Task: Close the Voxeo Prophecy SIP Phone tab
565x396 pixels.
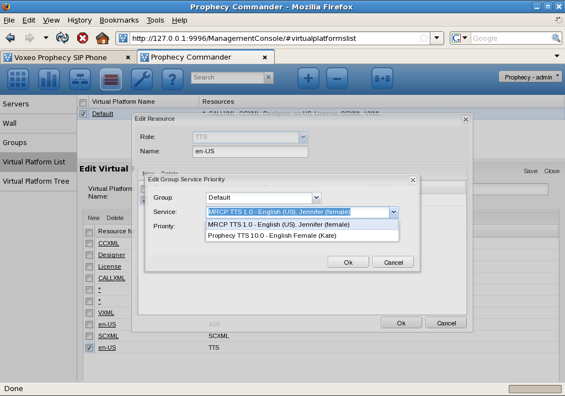Action: [x=128, y=57]
